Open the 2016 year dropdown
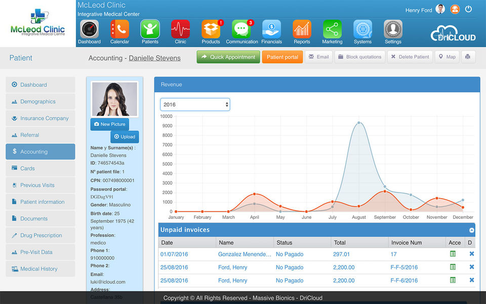This screenshot has width=486, height=304. pyautogui.click(x=195, y=104)
